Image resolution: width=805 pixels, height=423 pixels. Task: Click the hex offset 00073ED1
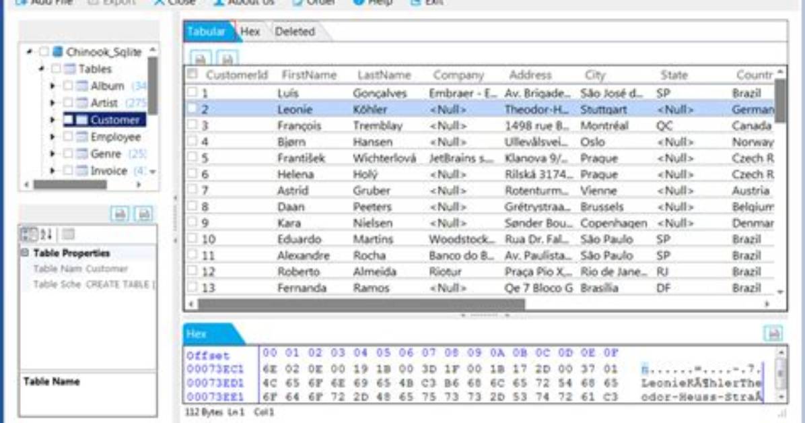[x=215, y=383]
